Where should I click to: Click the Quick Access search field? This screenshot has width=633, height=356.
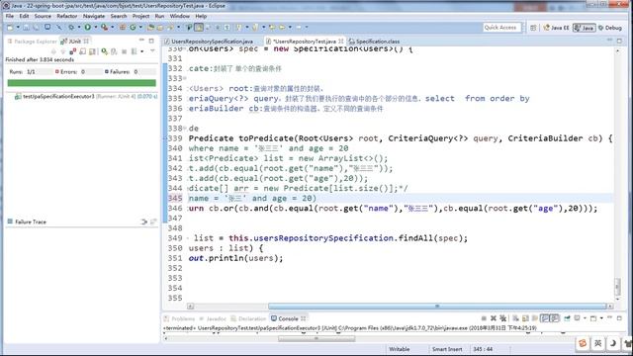click(x=501, y=28)
